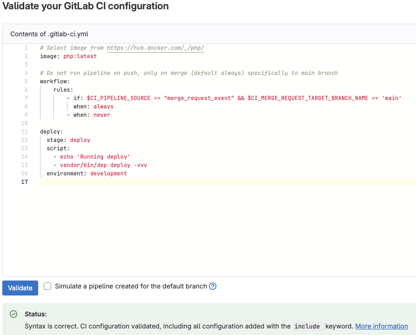Open the hub.docker.com PHP URL in comment
Screen dimensions: 416x335
155,48
